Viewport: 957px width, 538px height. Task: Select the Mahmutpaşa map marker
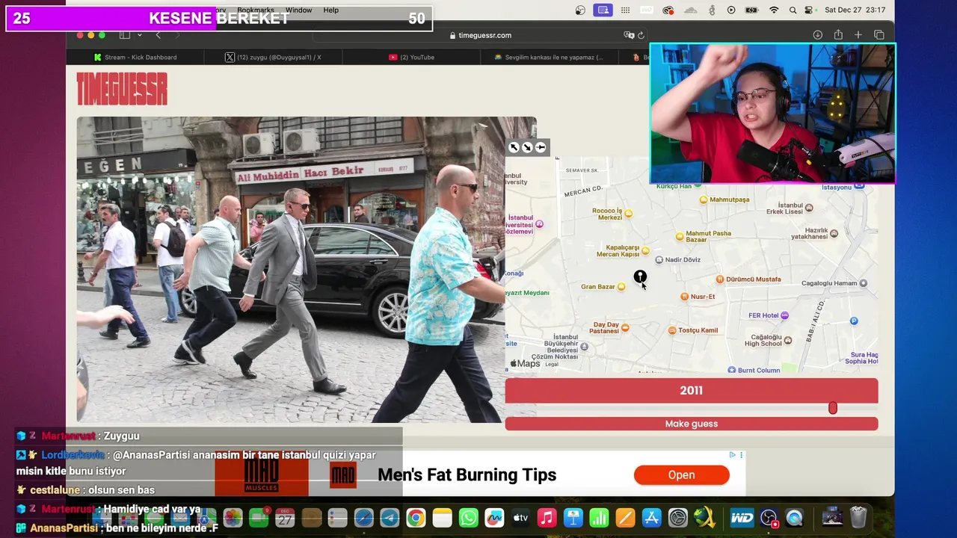pyautogui.click(x=703, y=200)
